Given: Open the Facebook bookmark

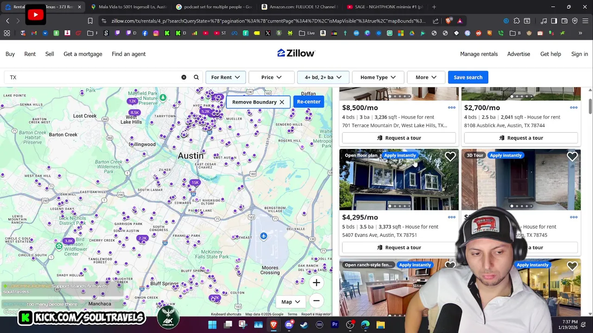Looking at the screenshot, I should tap(145, 33).
